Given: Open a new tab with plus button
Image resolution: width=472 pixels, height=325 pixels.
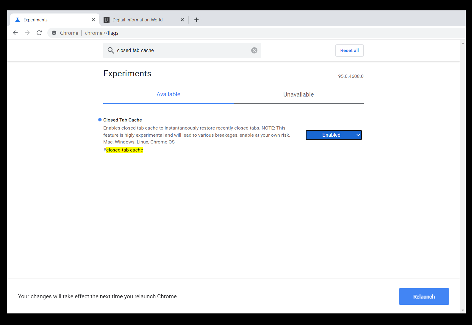Looking at the screenshot, I should click(x=196, y=20).
